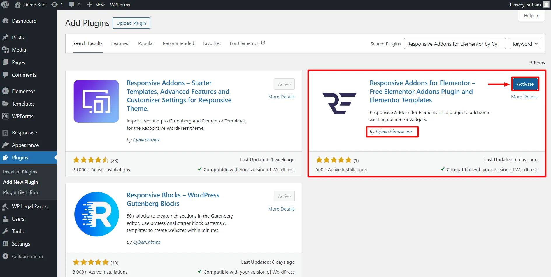
Task: Click the Collapse menu arrow icon
Action: 5,256
